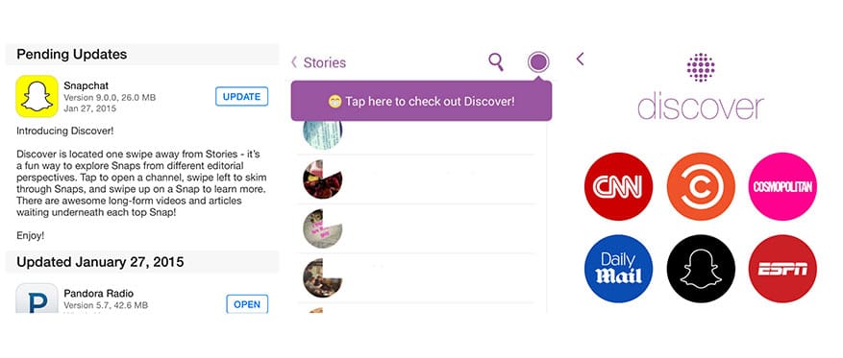Open the fourth story thumbnail
Image resolution: width=843 pixels, height=358 pixels.
(322, 277)
